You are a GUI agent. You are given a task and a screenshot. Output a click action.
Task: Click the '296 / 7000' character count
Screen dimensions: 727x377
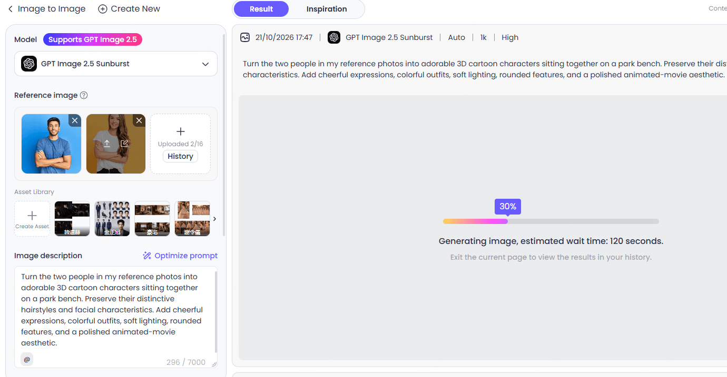pyautogui.click(x=186, y=362)
